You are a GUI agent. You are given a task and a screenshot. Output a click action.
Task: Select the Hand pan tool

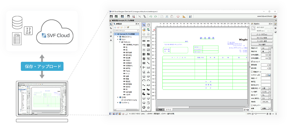[149, 25]
